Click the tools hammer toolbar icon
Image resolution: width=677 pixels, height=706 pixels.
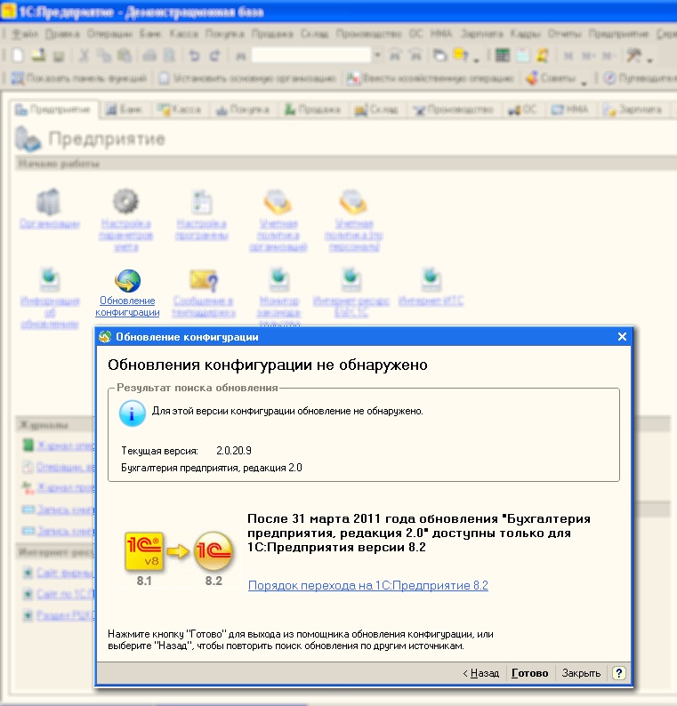pos(633,56)
